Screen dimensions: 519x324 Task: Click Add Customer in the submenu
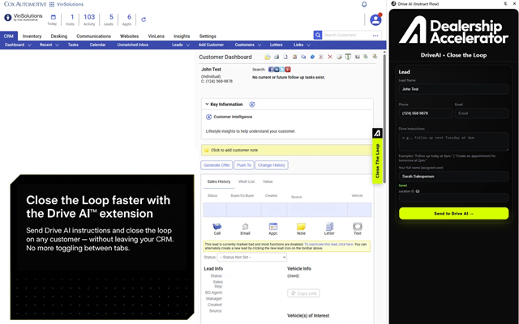coord(211,45)
